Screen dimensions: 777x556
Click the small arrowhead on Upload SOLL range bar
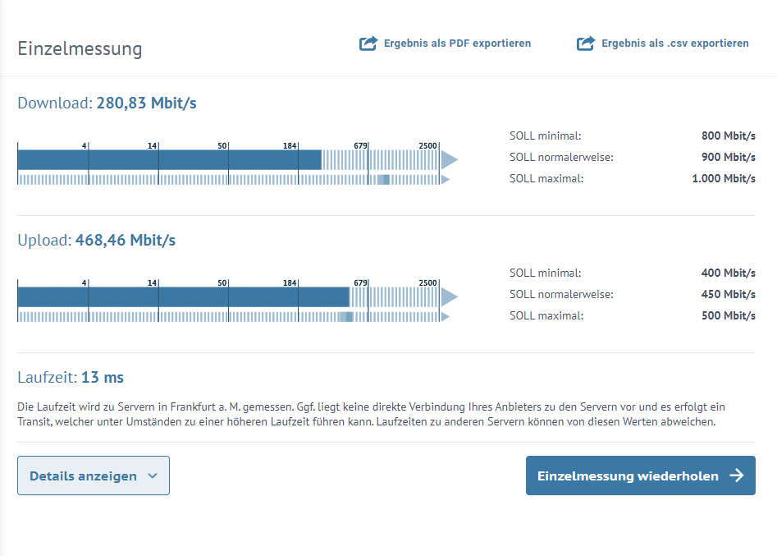(x=446, y=316)
